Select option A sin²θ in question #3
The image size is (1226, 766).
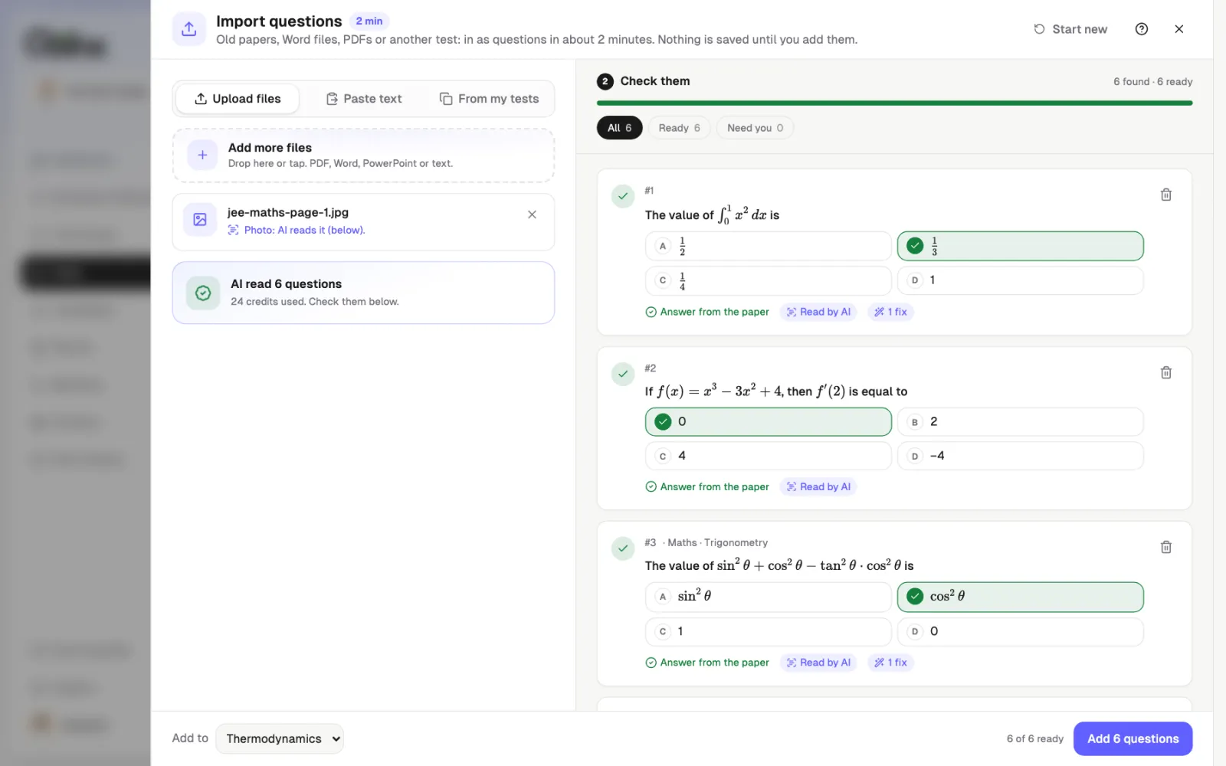[768, 597]
